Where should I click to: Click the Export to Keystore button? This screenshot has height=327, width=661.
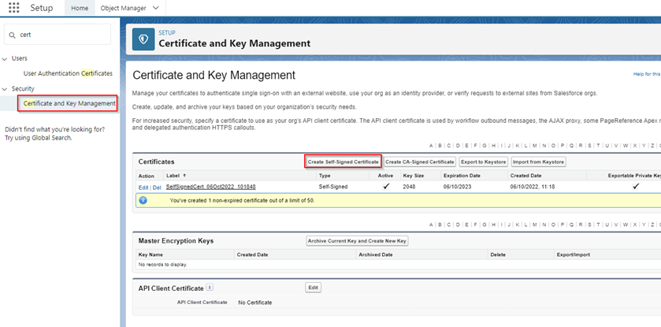click(x=483, y=162)
